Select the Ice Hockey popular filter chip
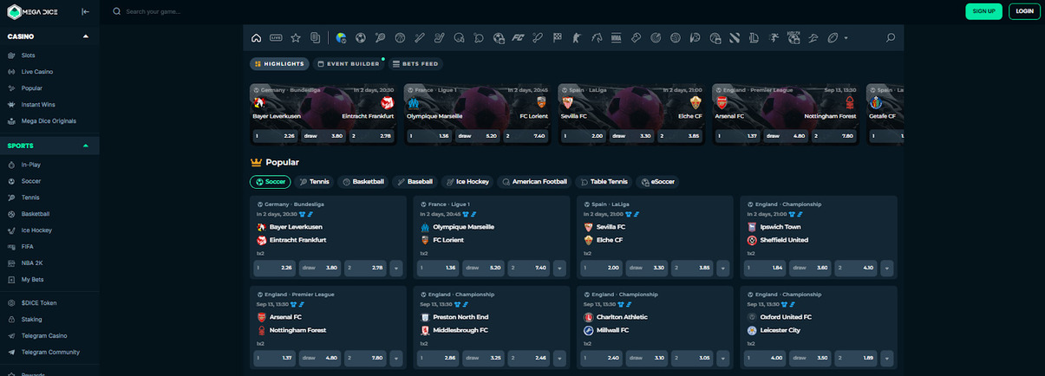 467,182
